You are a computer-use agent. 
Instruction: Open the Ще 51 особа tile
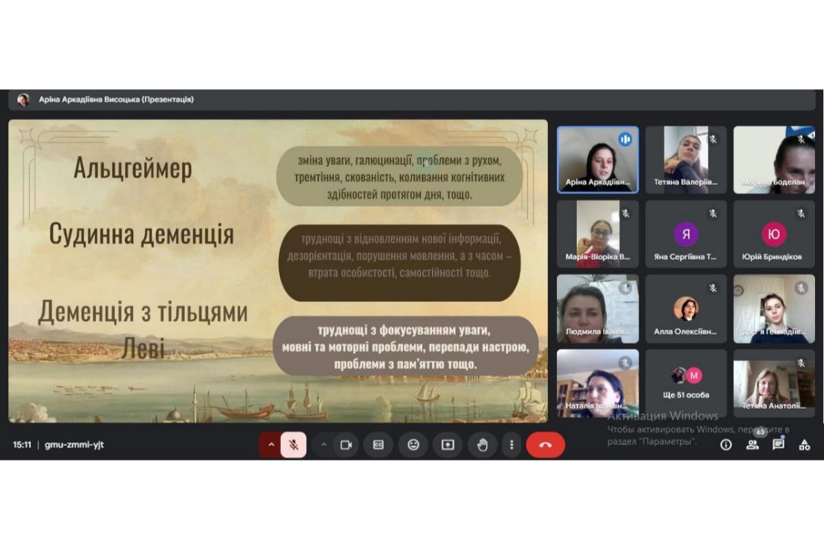click(686, 384)
